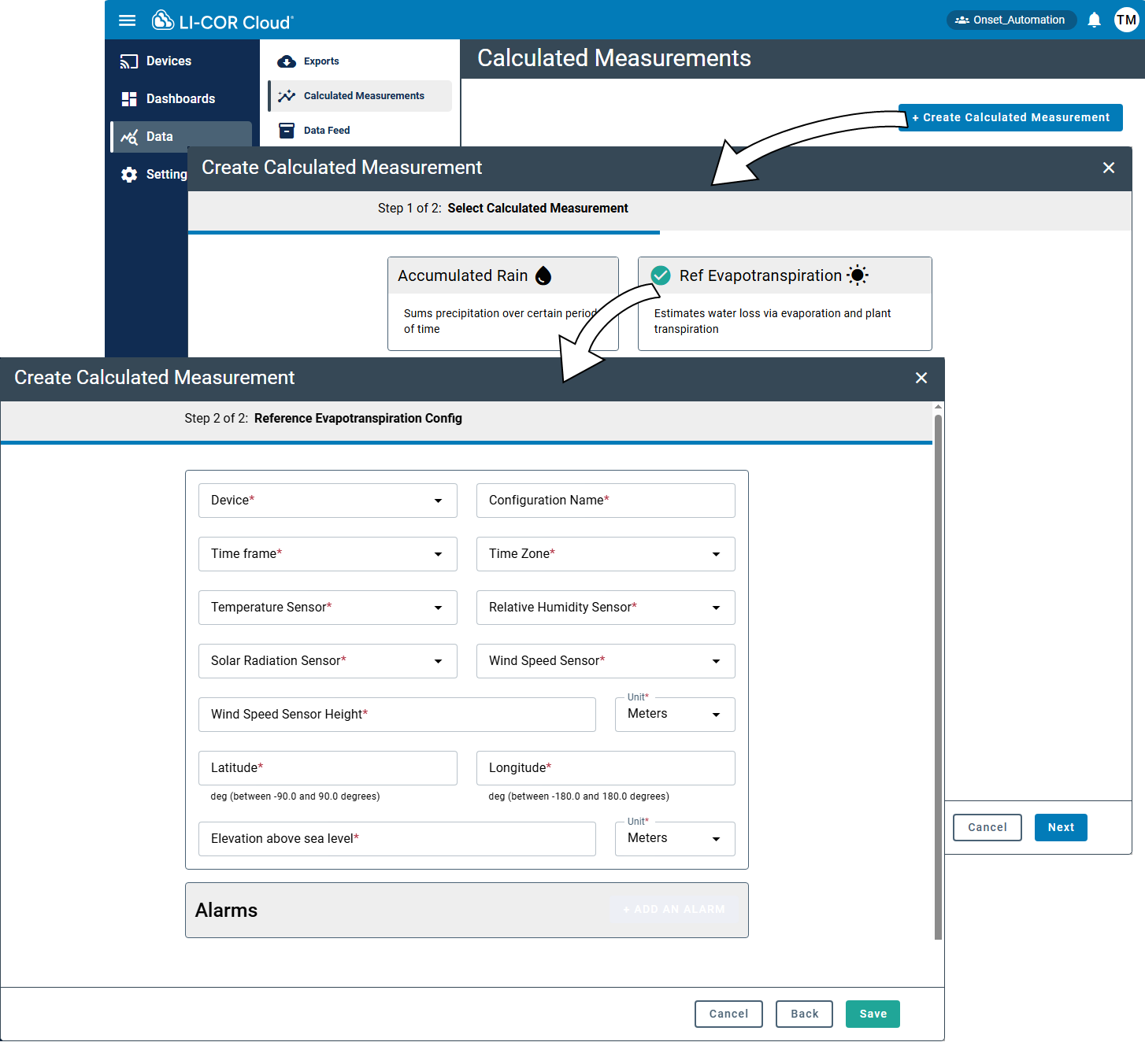Screen dimensions: 1145x1042
Task: Click Back in the config dialog
Action: [805, 1014]
